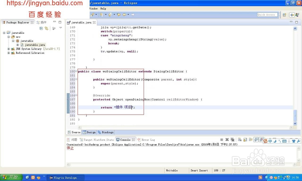
Task: Close the javatable.java editor tab
Action: [x=94, y=23]
